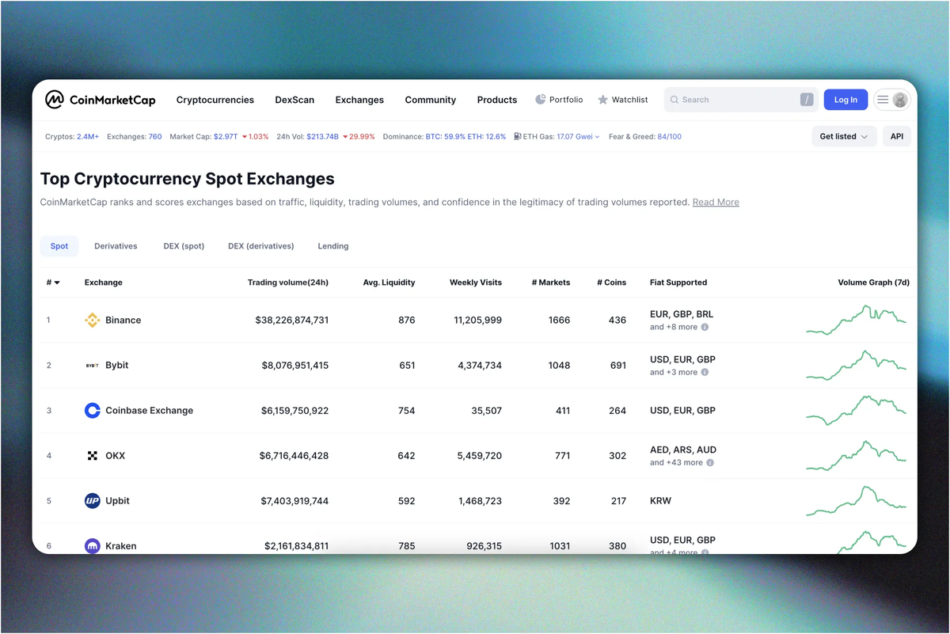Click Bybit 7d volume graph

[x=857, y=366]
